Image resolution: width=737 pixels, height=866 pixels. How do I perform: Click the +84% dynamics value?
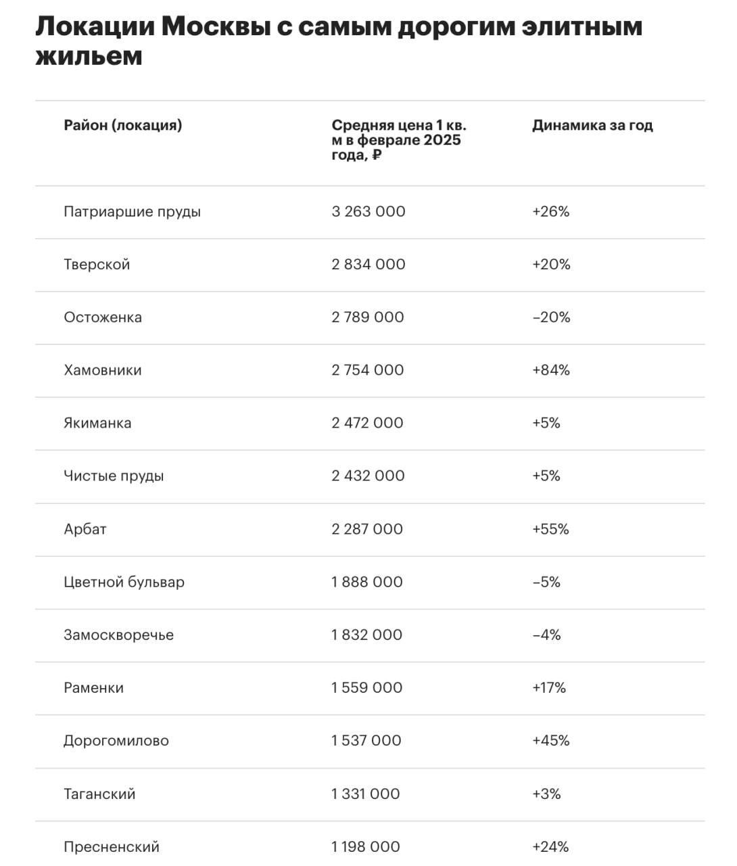point(551,370)
